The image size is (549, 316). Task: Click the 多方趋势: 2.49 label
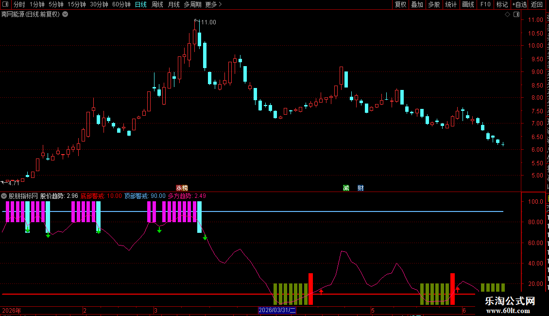point(187,196)
